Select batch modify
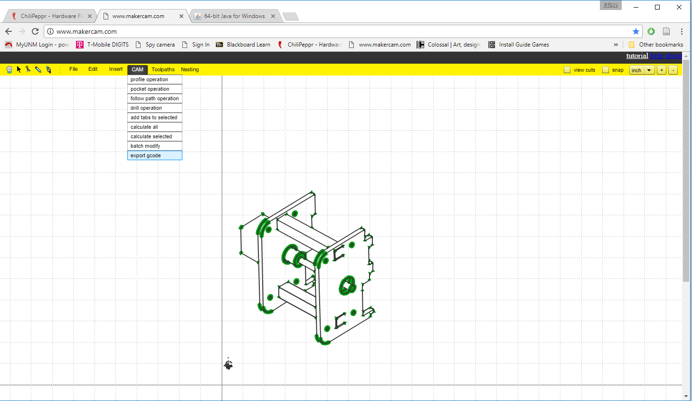This screenshot has height=401, width=692. pos(155,146)
